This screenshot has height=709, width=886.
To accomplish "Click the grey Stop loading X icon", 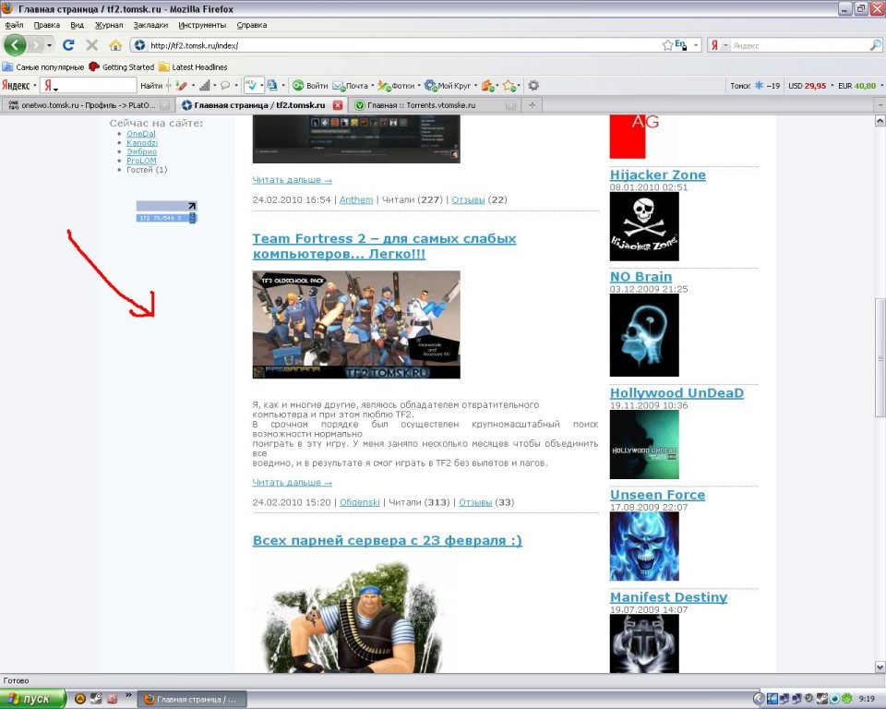I will pyautogui.click(x=91, y=45).
